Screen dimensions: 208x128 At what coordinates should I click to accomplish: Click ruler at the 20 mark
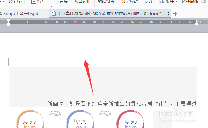coord(103,22)
